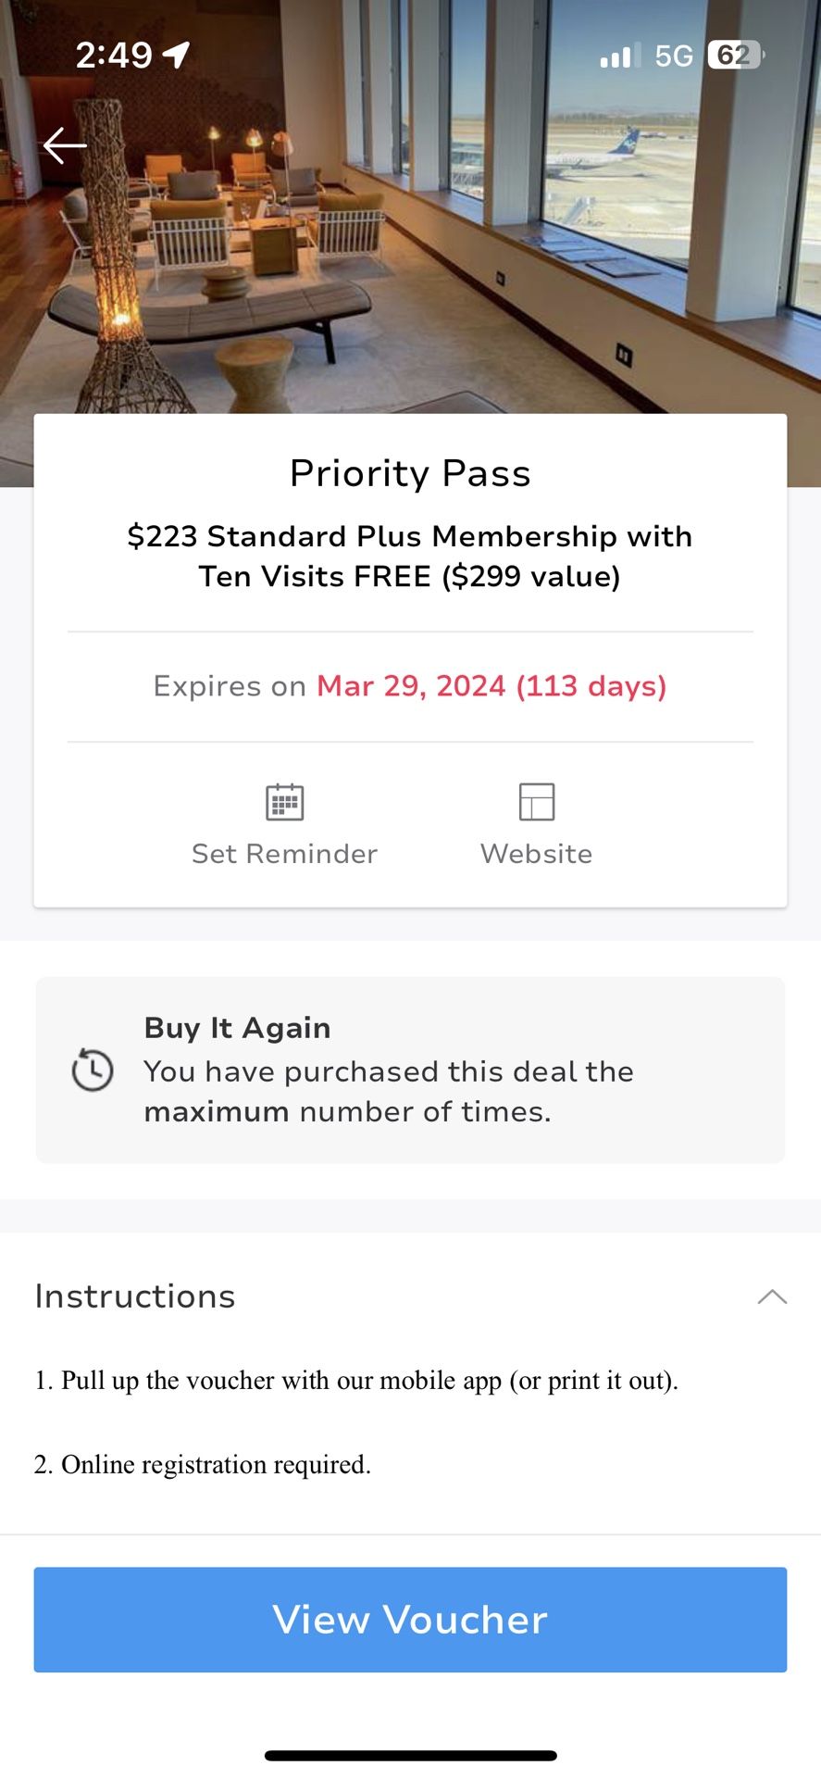Viewport: 821px width, 1778px height.
Task: Tap the battery indicator showing 62
Action: click(x=736, y=56)
